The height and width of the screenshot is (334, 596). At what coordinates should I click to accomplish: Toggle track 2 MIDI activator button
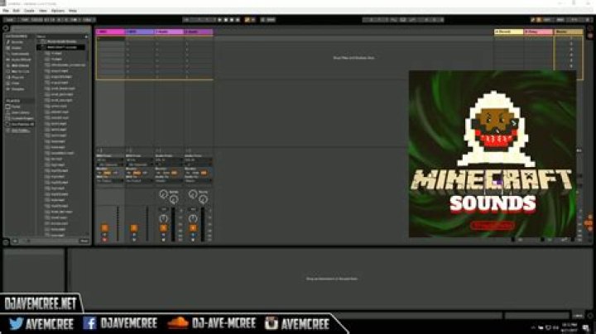tap(134, 228)
